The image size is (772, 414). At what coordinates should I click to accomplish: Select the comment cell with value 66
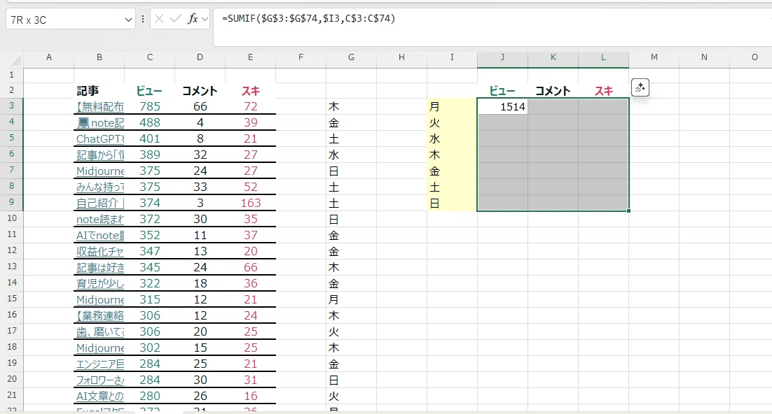pos(200,107)
